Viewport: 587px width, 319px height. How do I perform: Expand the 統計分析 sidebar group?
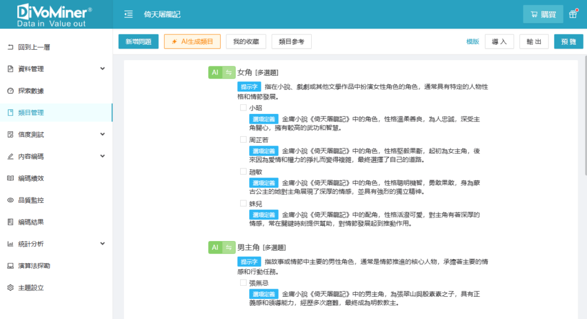point(56,244)
